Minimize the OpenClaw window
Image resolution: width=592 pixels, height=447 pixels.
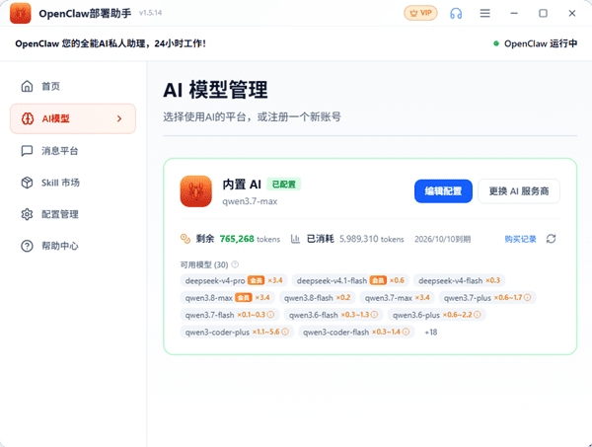point(514,13)
